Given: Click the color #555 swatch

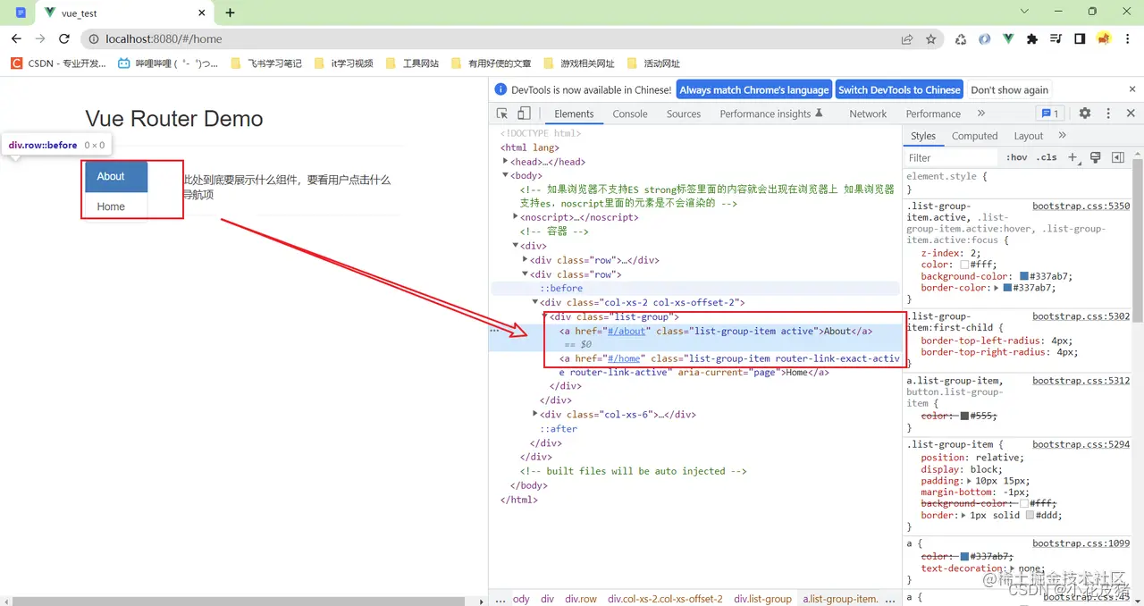Looking at the screenshot, I should pyautogui.click(x=965, y=416).
